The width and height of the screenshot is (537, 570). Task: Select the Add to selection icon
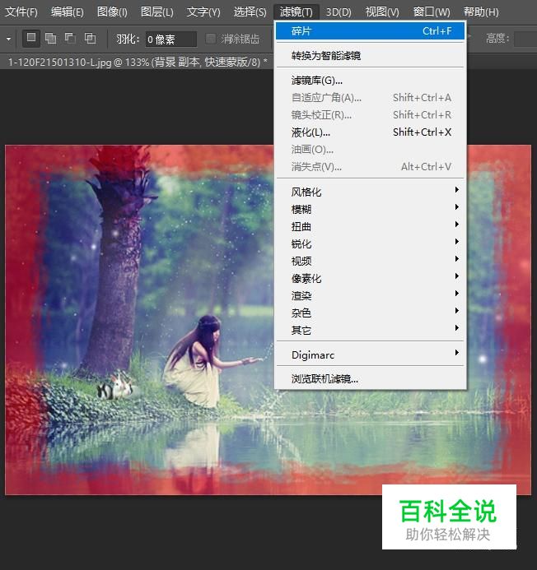[x=50, y=38]
